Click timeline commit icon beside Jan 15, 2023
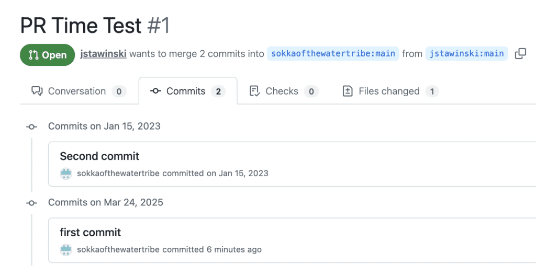The height and width of the screenshot is (276, 536). [32, 126]
